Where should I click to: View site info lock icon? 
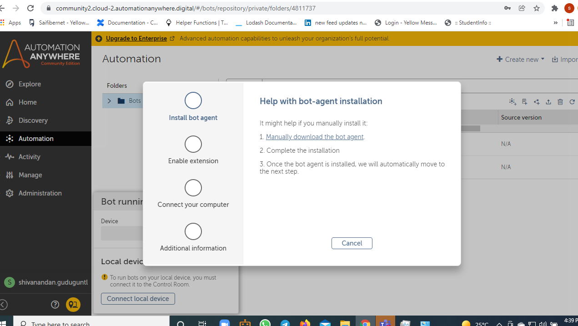click(49, 8)
